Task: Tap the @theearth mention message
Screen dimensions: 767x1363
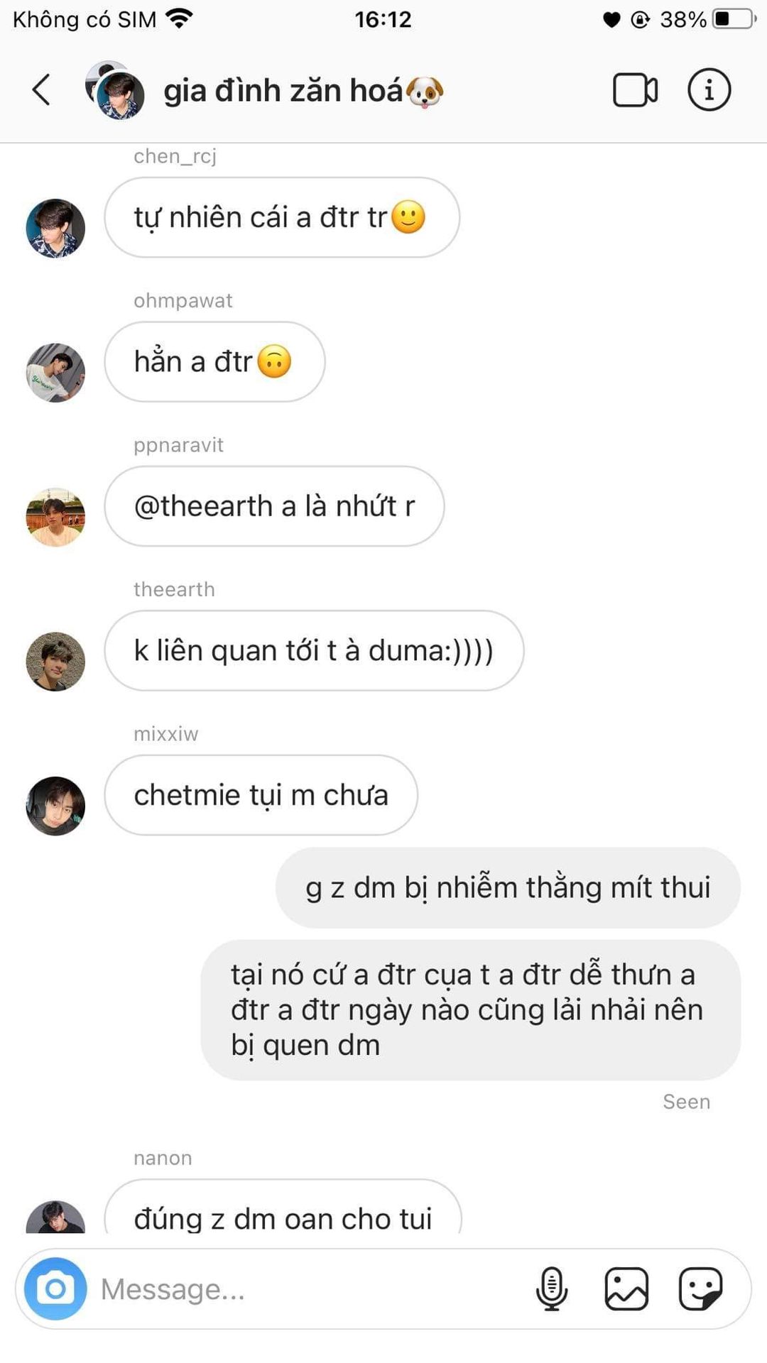Action: 274,506
